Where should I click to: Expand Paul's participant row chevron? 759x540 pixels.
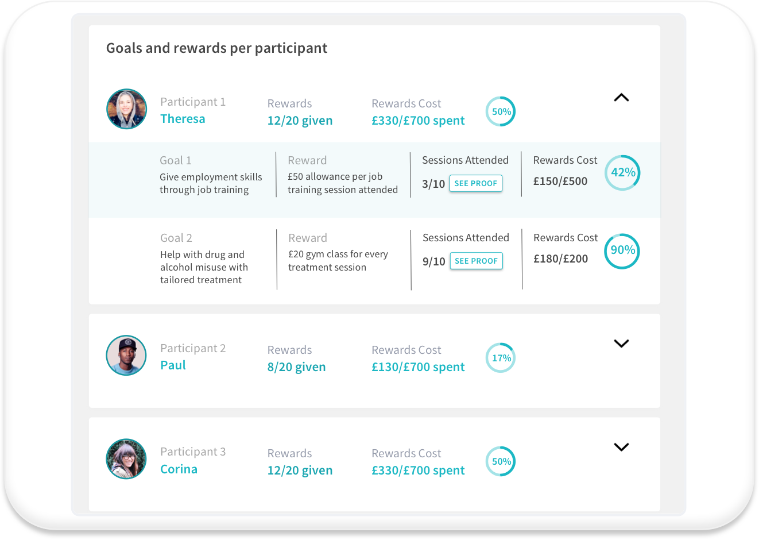point(621,344)
